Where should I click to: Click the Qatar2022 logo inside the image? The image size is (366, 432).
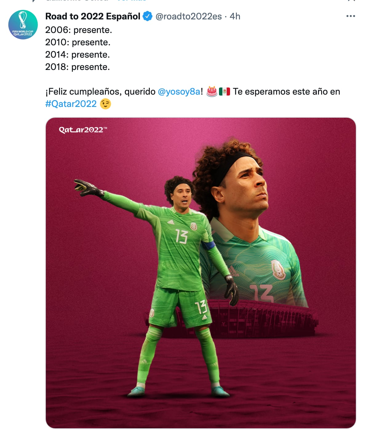(83, 130)
